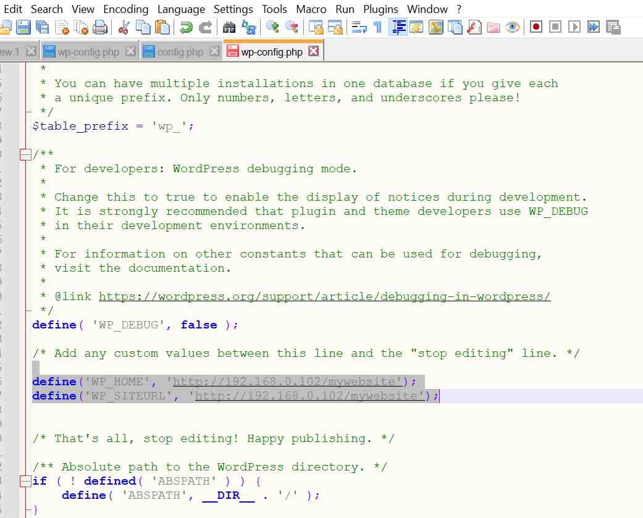
Task: Collapse the WordPress debugging comment block
Action: point(25,154)
